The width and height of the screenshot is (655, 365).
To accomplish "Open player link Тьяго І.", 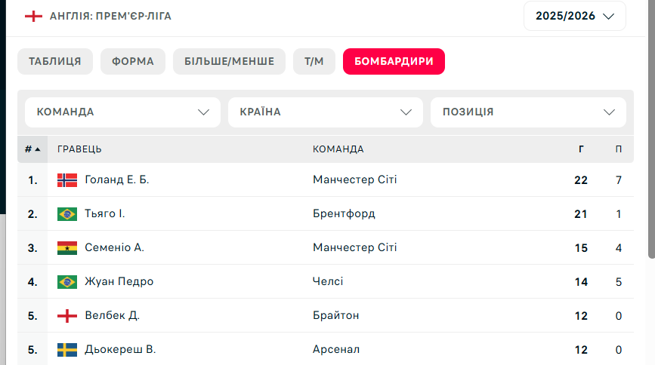I will 105,213.
